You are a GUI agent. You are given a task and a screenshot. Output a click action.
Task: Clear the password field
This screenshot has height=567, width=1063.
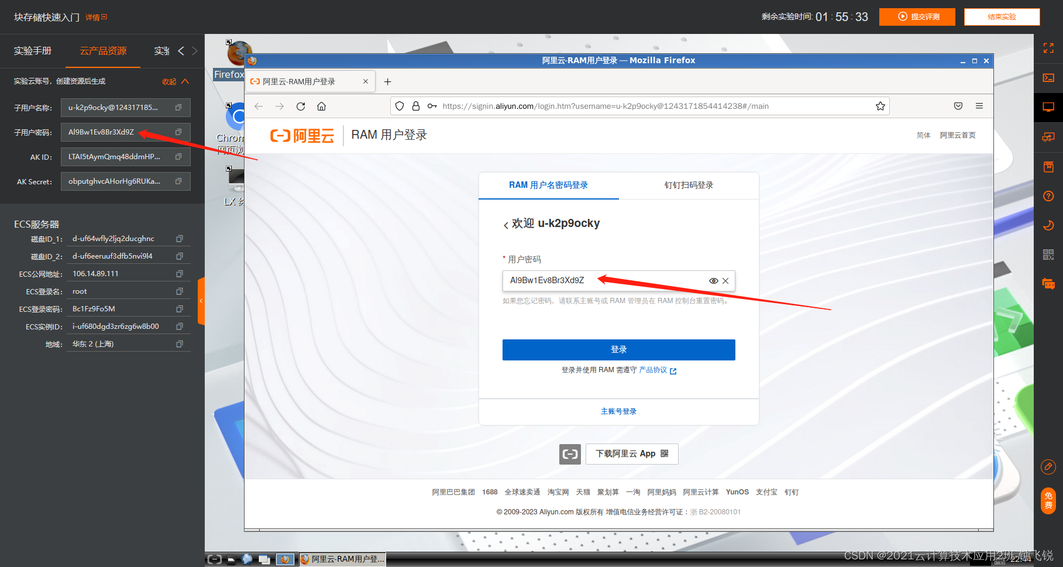[725, 281]
